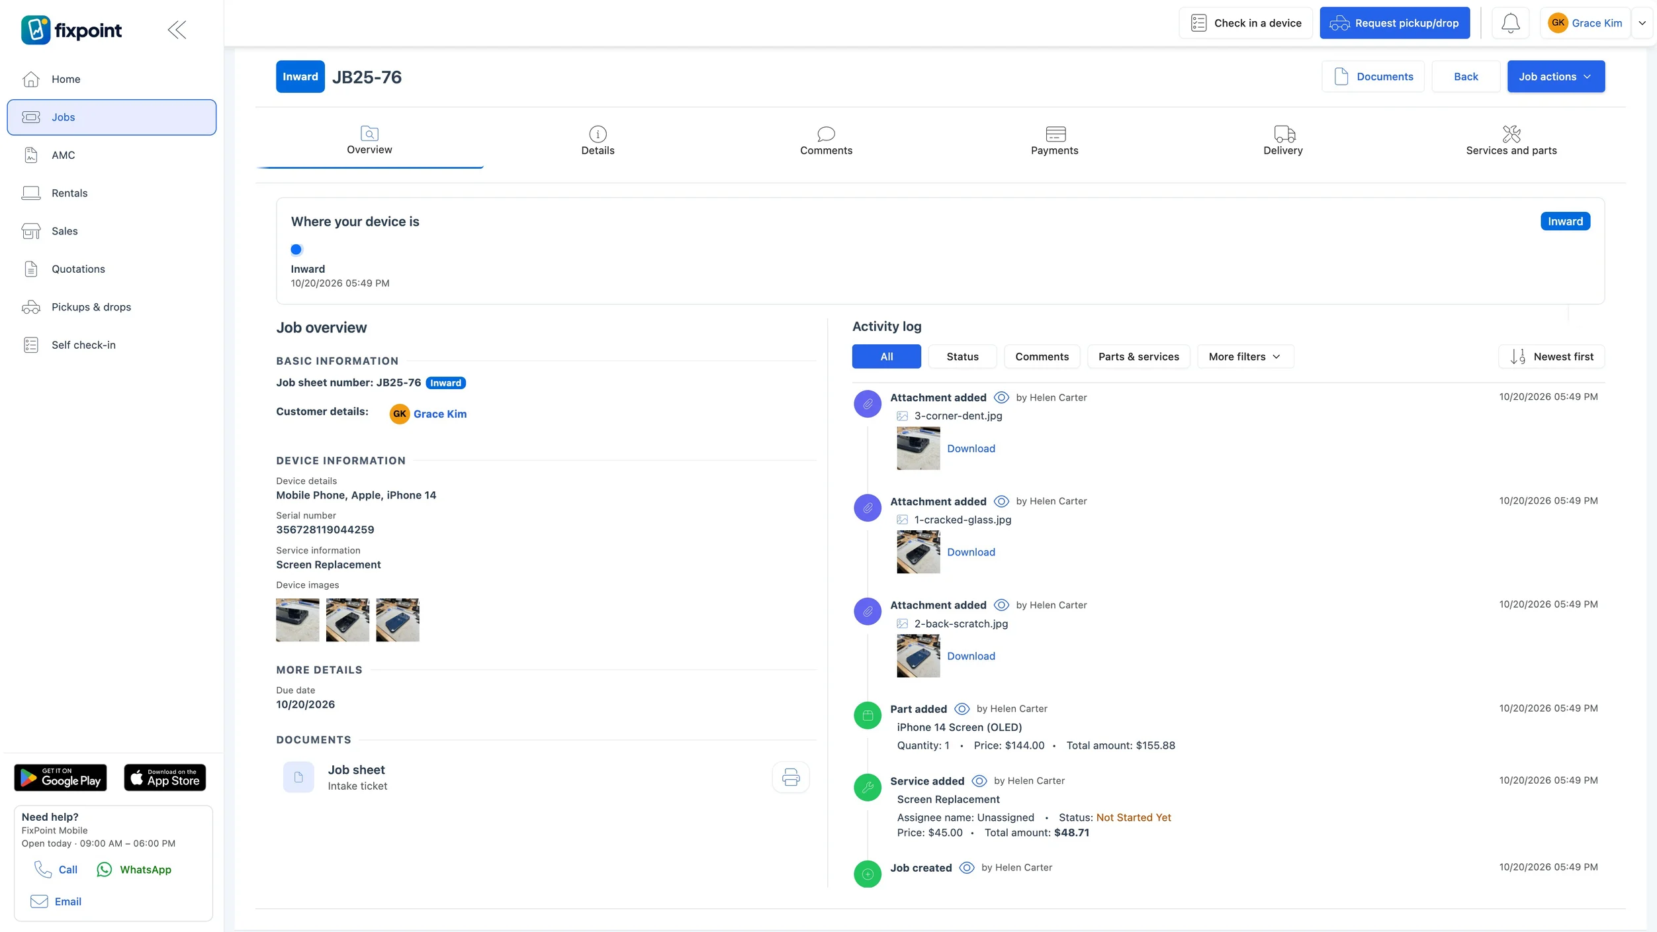Toggle visibility eye on Part added entry
This screenshot has height=932, width=1657.
coord(962,710)
